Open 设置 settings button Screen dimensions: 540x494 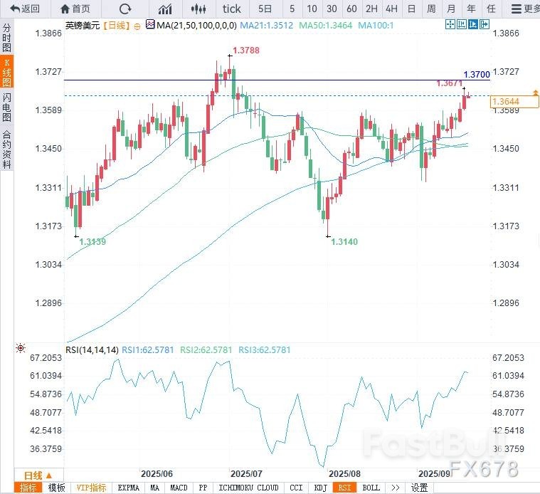(420, 488)
